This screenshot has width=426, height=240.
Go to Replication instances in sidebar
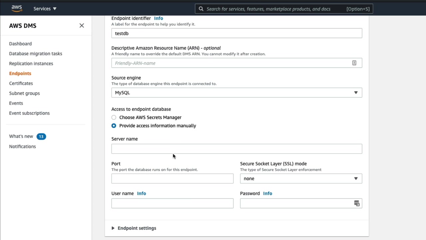tap(31, 63)
